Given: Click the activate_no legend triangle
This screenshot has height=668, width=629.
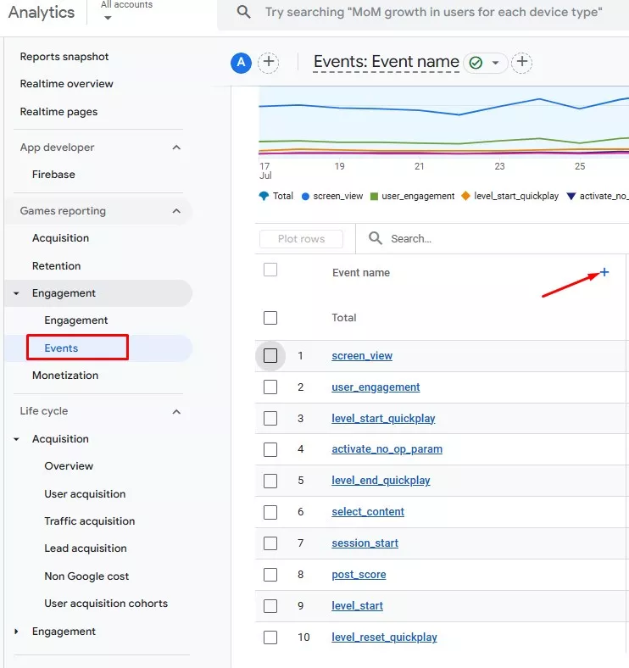Looking at the screenshot, I should (571, 196).
